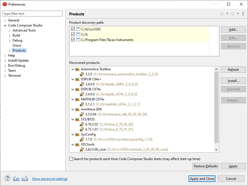The width and height of the screenshot is (248, 186).
Task: Click the Refresh button
Action: [233, 70]
